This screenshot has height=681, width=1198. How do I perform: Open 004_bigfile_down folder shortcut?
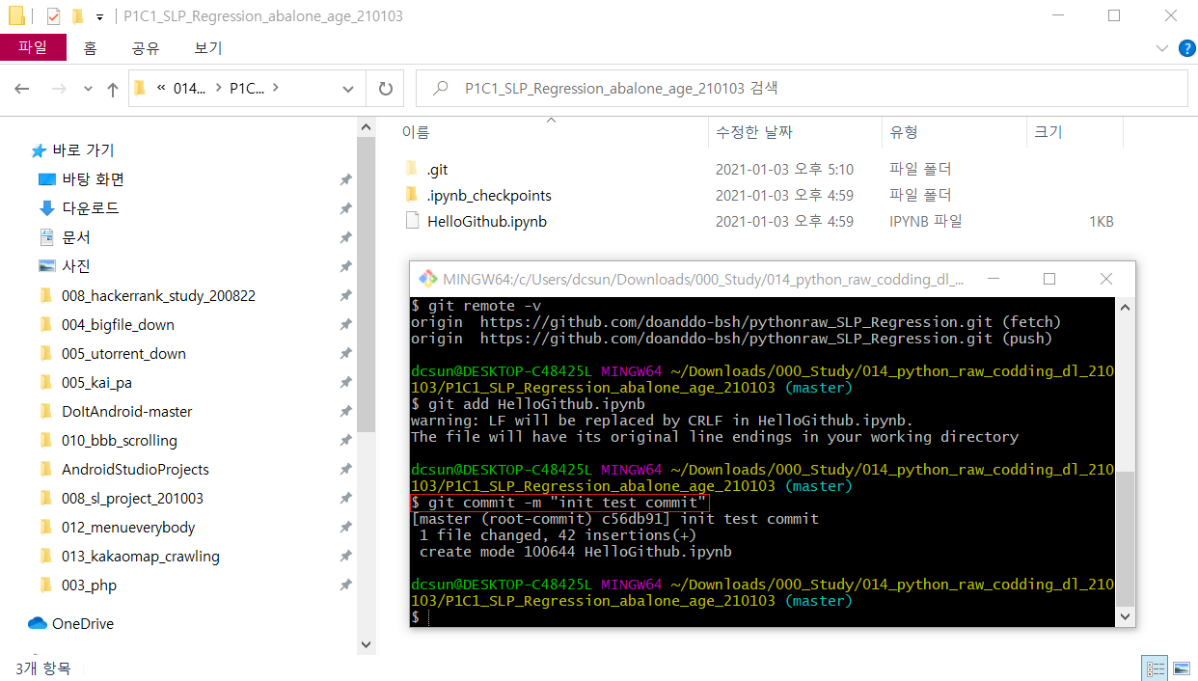118,324
